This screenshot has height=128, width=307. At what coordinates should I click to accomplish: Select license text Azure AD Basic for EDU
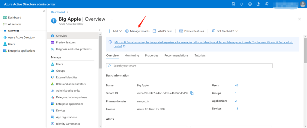tap(151, 109)
